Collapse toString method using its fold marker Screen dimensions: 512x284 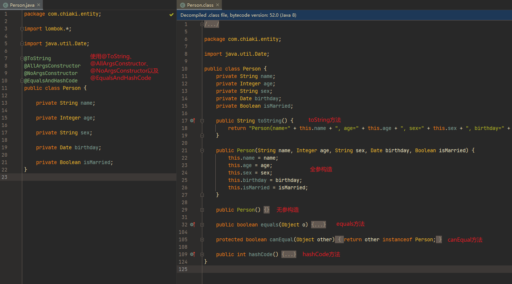(x=202, y=121)
